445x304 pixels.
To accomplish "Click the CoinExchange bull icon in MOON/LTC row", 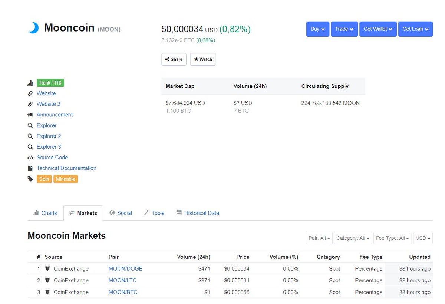I will click(x=47, y=280).
